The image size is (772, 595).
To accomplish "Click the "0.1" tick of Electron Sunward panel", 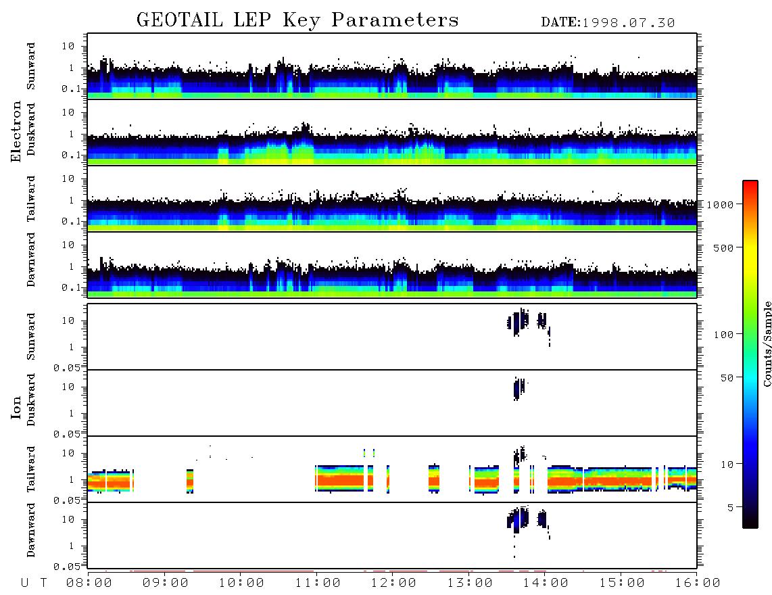I will 70,89.
